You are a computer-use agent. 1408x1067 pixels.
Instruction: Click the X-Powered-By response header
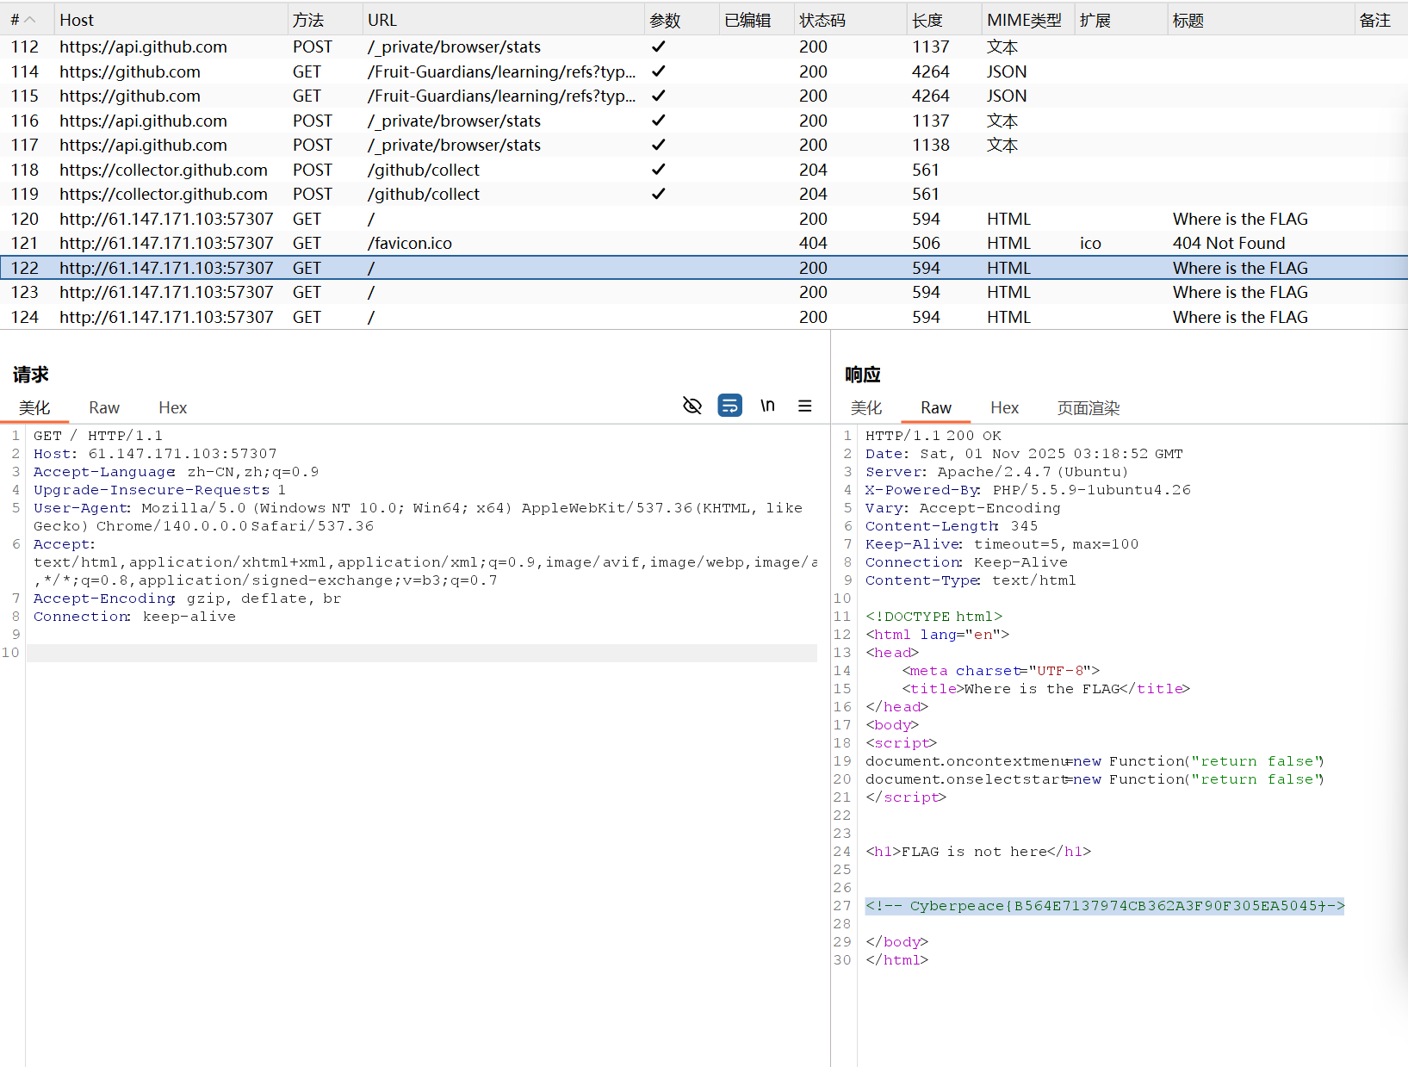1028,490
